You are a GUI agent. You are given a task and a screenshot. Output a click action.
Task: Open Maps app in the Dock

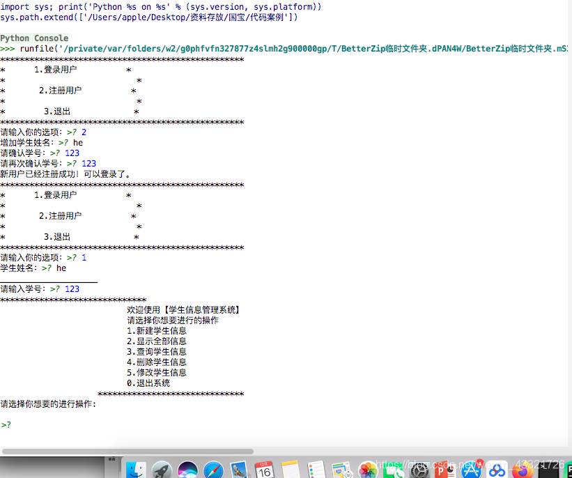[x=342, y=470]
